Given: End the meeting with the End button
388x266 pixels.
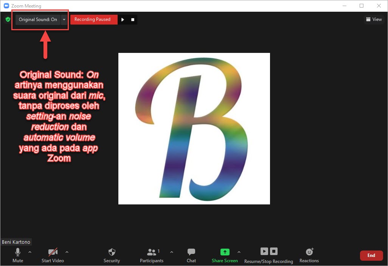Looking at the screenshot, I should pos(371,255).
